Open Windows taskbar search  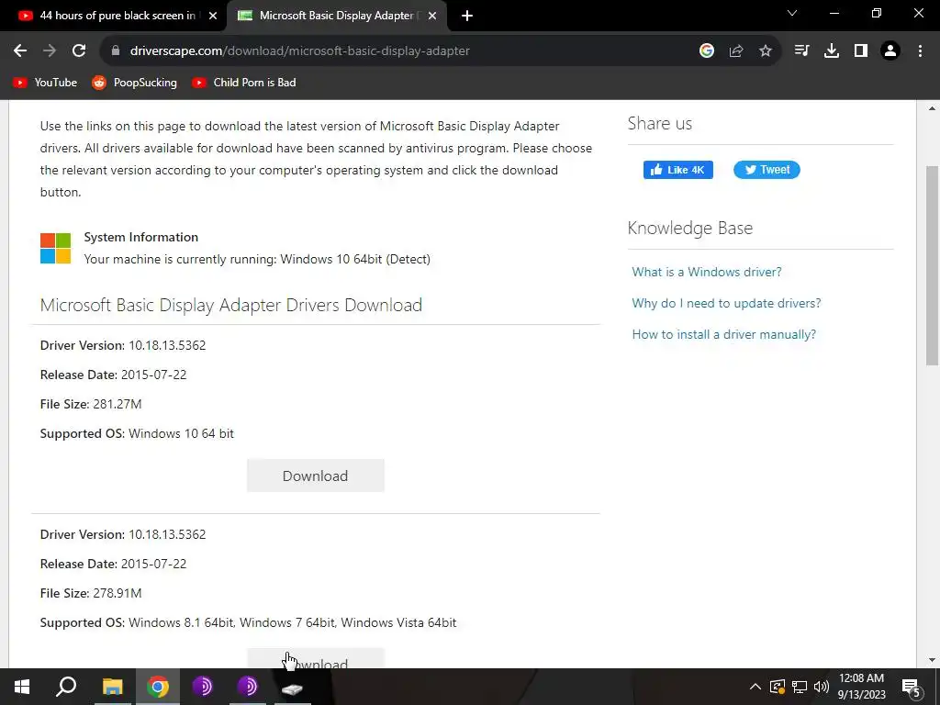tap(66, 687)
